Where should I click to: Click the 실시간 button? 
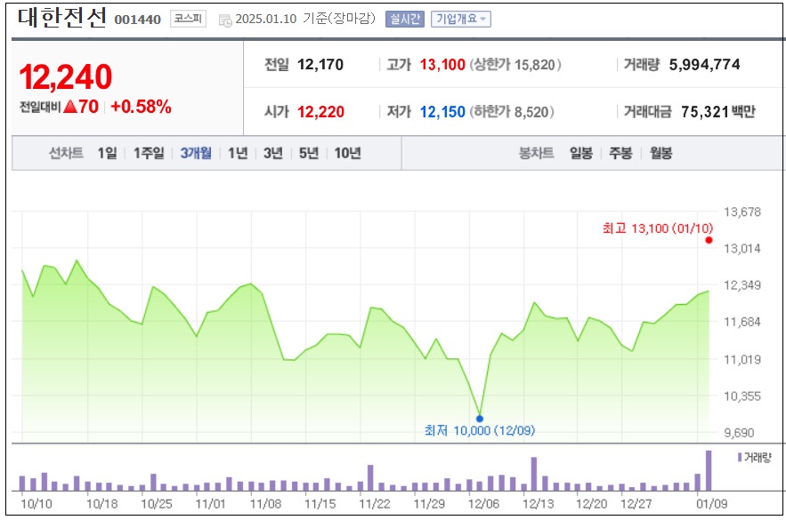(405, 19)
